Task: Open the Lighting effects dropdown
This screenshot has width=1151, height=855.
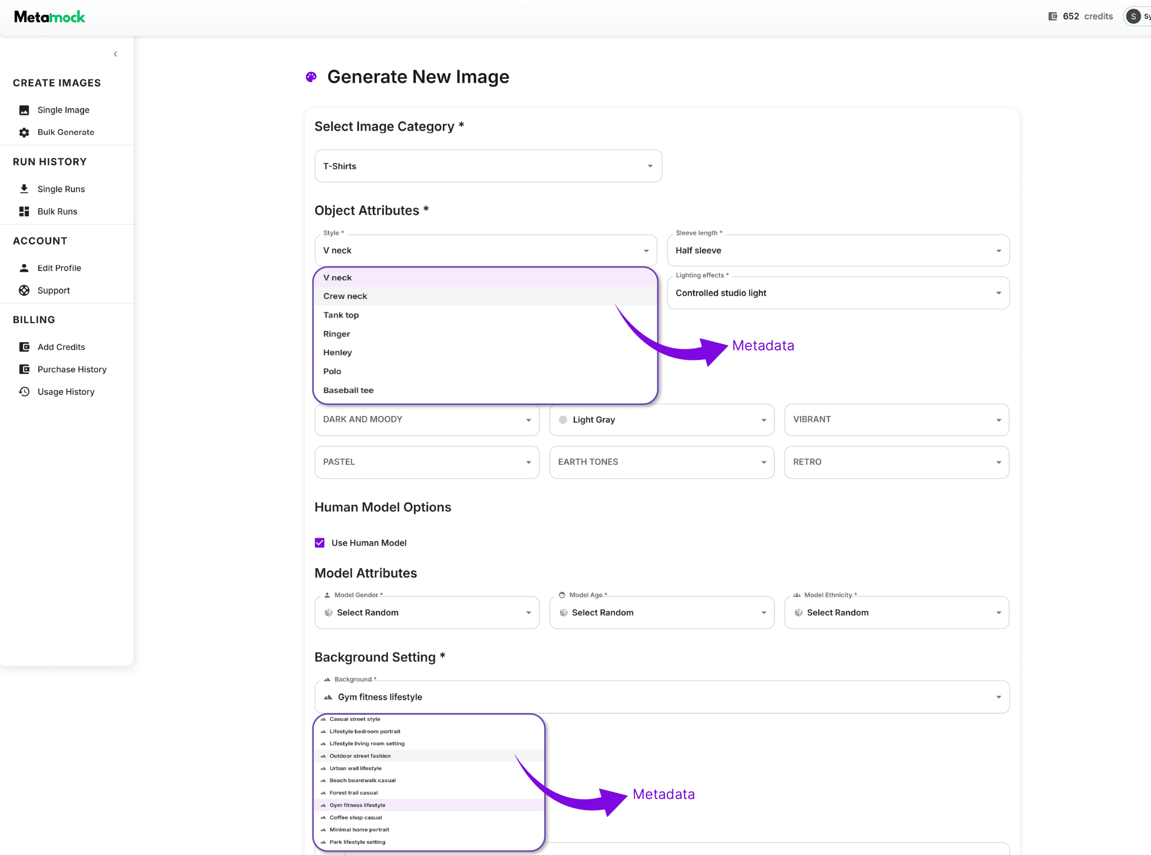Action: [x=838, y=293]
